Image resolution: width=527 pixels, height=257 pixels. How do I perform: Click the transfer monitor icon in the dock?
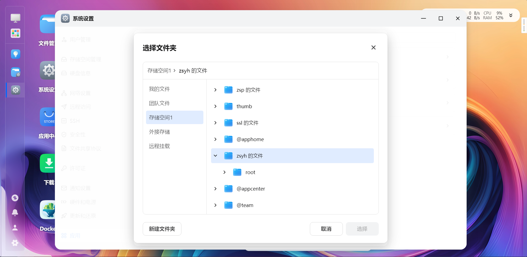pos(15,198)
